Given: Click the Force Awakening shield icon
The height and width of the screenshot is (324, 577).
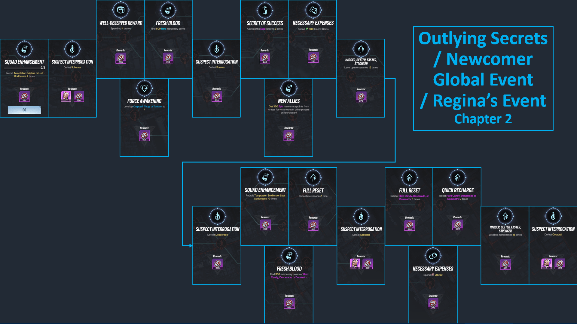Looking at the screenshot, I should pyautogui.click(x=144, y=88).
